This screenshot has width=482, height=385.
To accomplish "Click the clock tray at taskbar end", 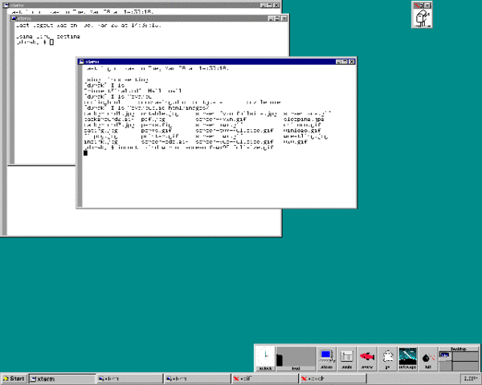I will coord(470,379).
